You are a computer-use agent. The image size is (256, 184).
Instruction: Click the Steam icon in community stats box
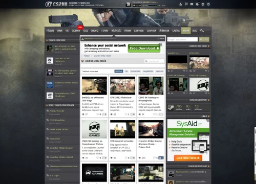click(x=171, y=108)
